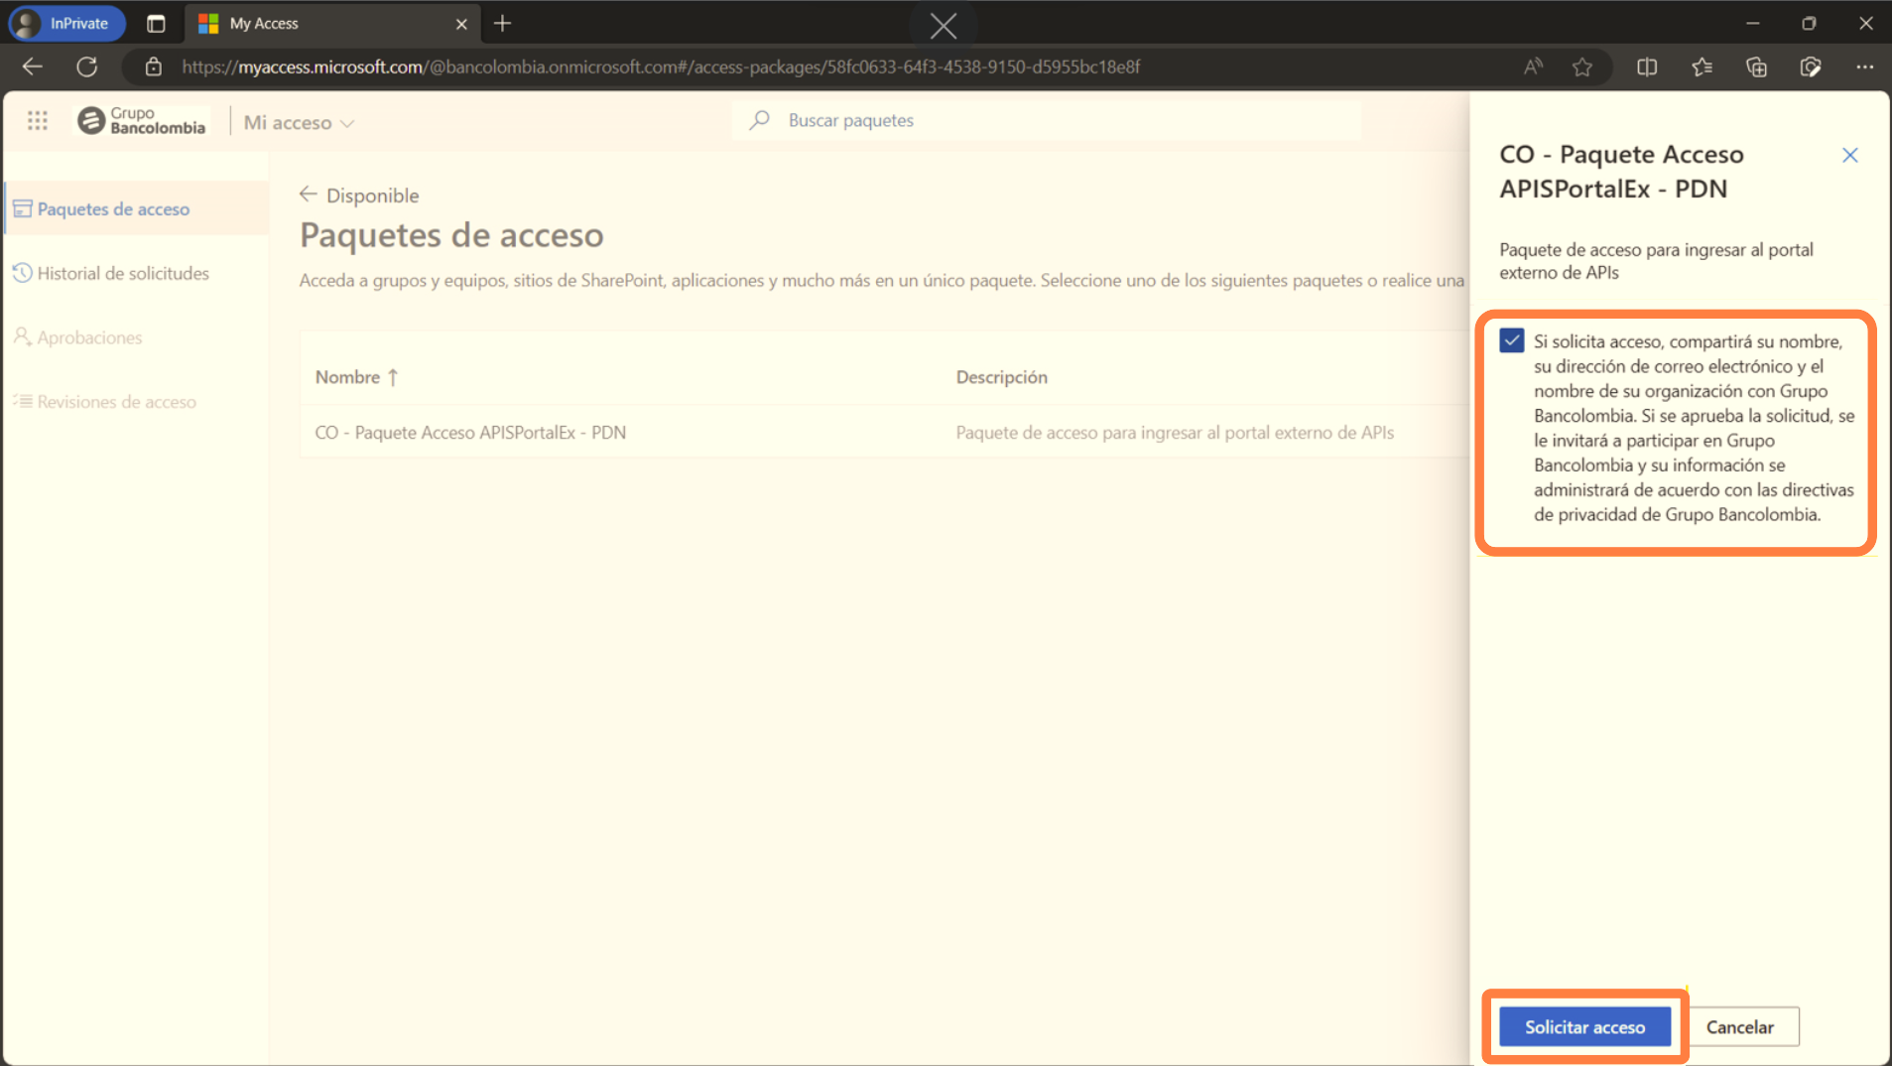This screenshot has width=1892, height=1066.
Task: Click the Aprobaciones person icon
Action: [x=22, y=336]
